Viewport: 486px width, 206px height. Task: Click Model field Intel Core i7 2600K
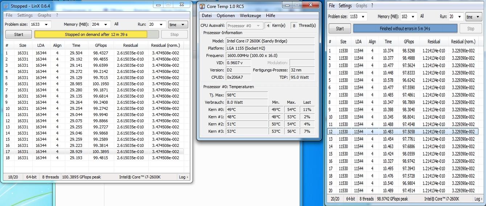(x=270, y=41)
